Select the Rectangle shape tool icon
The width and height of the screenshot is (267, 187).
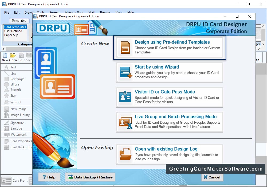tap(7, 79)
